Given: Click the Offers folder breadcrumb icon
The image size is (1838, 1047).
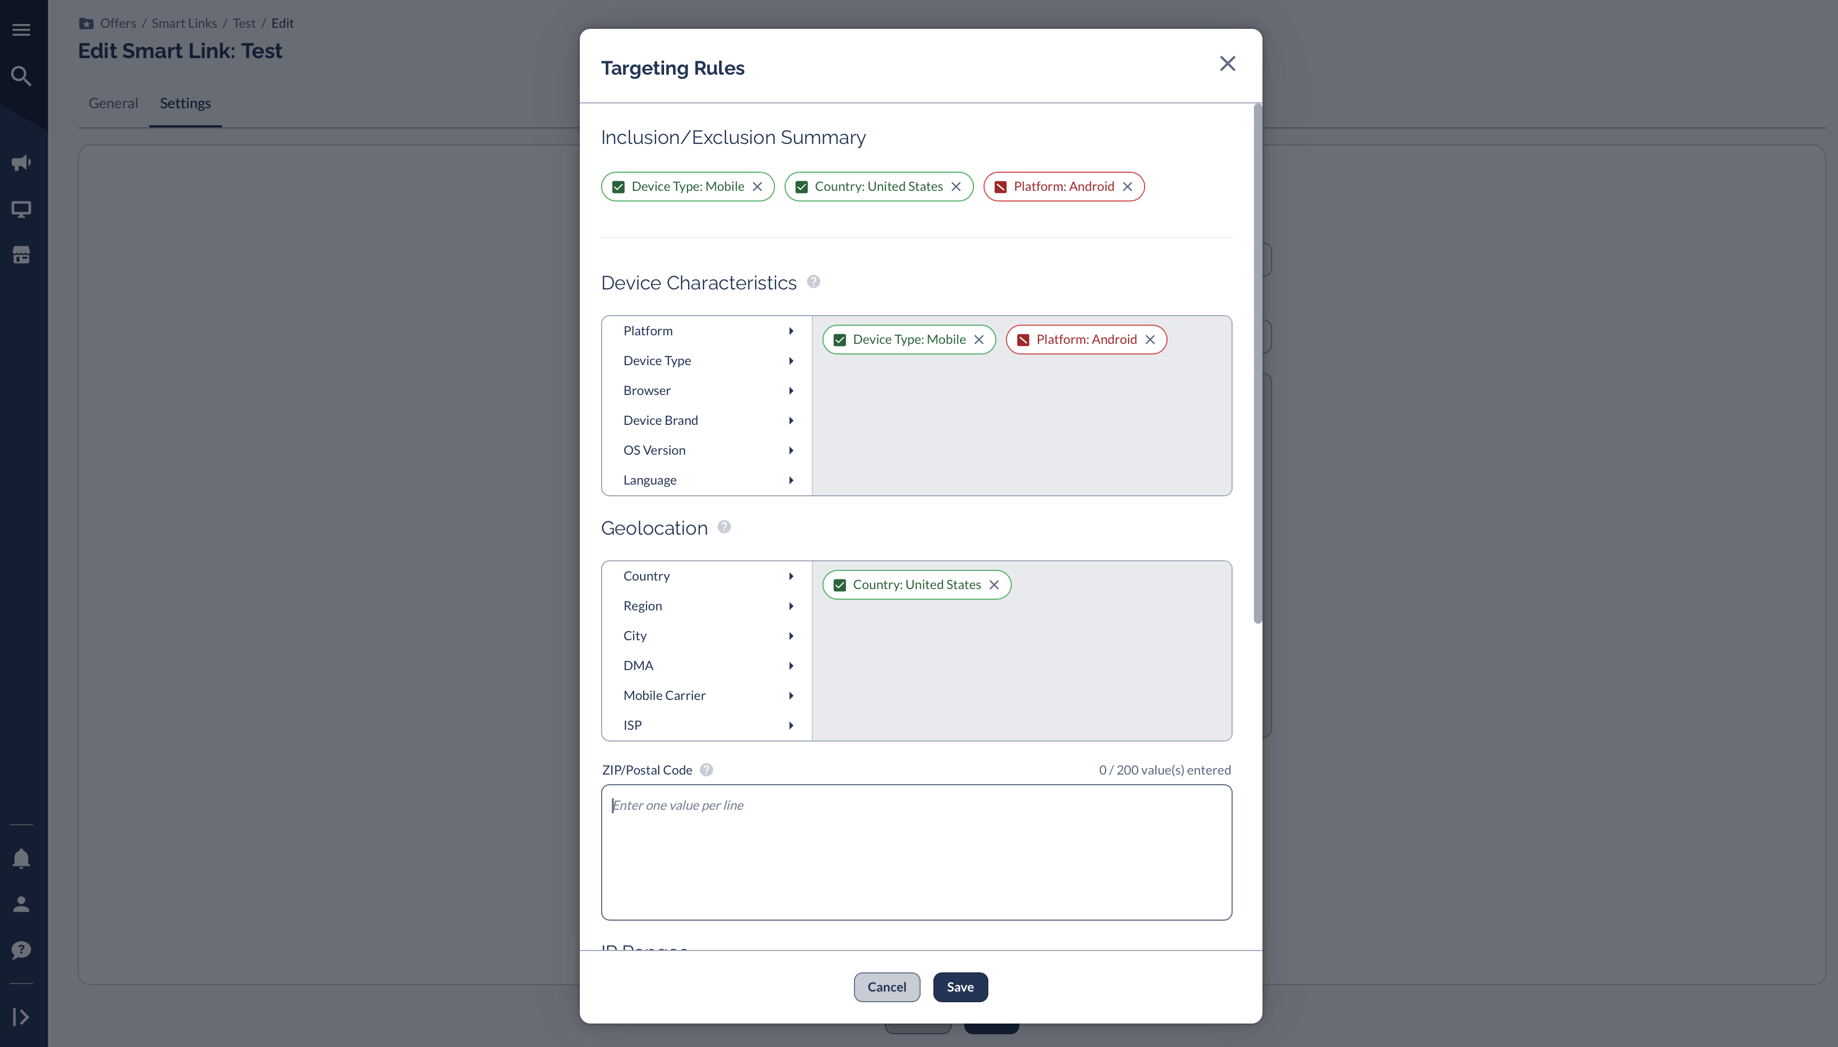Looking at the screenshot, I should 85,23.
